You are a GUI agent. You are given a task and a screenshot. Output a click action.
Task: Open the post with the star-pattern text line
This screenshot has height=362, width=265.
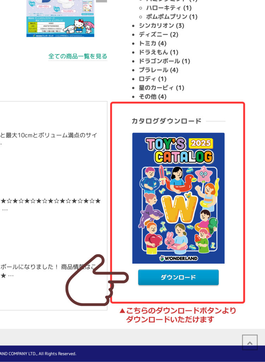coord(50,201)
